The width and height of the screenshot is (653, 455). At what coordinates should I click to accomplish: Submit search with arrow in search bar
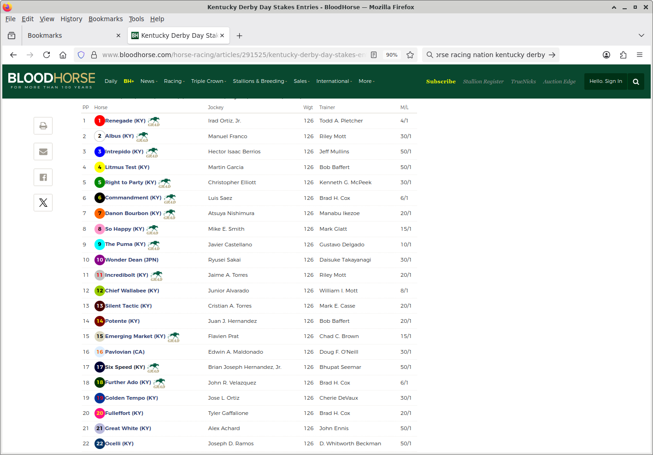[552, 55]
